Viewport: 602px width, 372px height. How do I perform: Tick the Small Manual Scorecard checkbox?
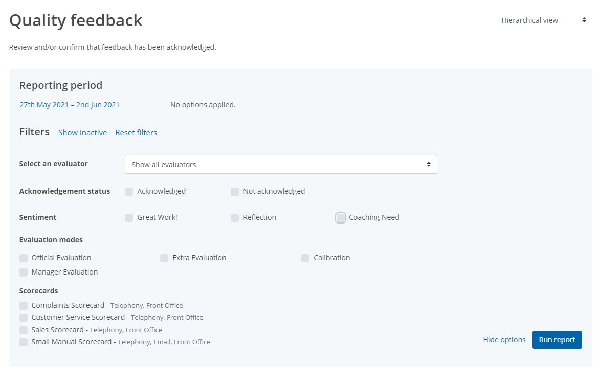[x=24, y=342]
